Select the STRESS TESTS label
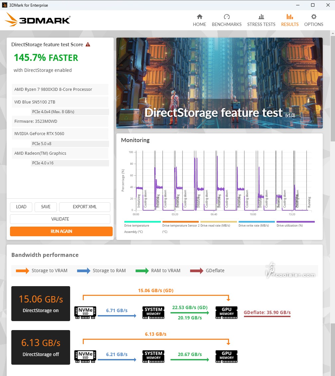This screenshot has height=376, width=335. point(261,24)
